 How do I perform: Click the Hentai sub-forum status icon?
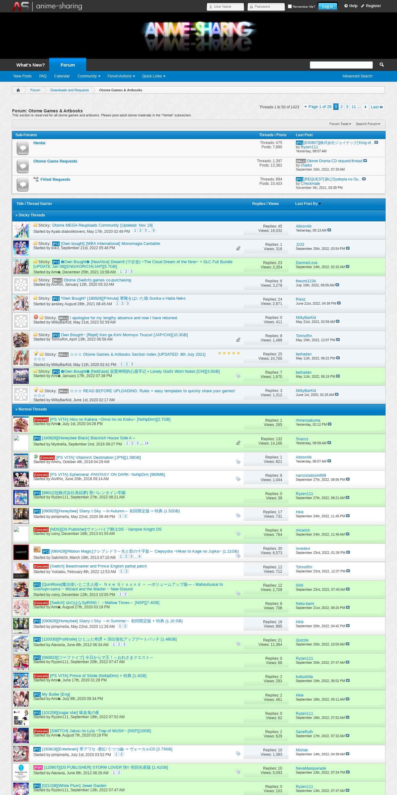tap(23, 148)
